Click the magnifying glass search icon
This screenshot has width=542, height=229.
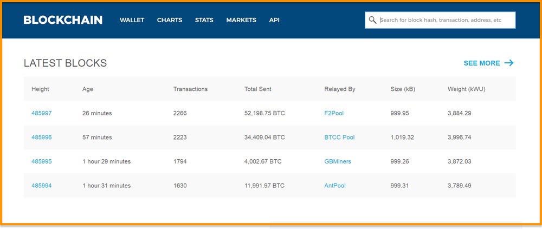[x=372, y=20]
